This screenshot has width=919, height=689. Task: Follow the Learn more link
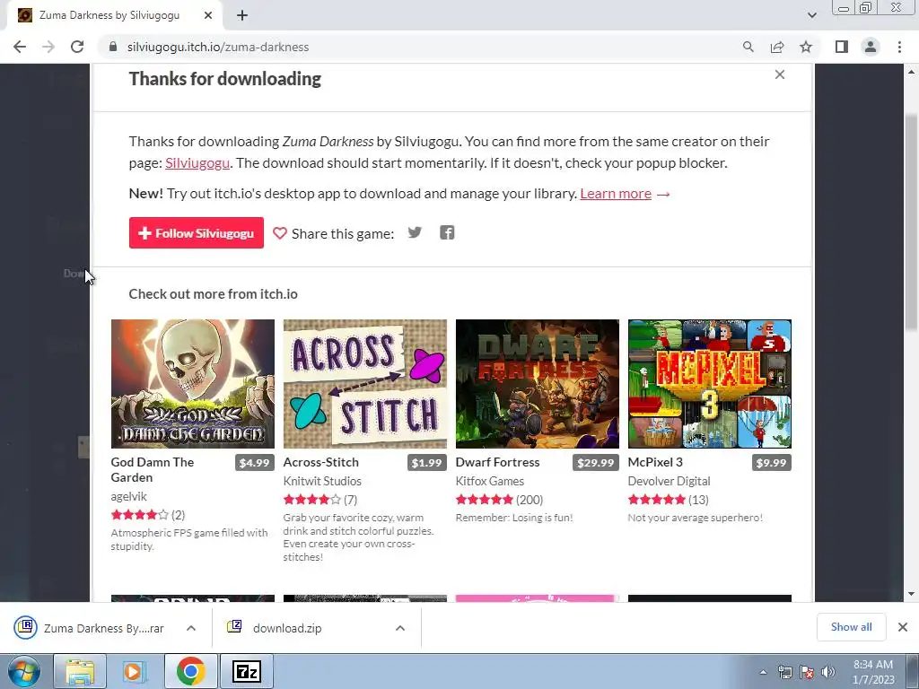point(616,194)
